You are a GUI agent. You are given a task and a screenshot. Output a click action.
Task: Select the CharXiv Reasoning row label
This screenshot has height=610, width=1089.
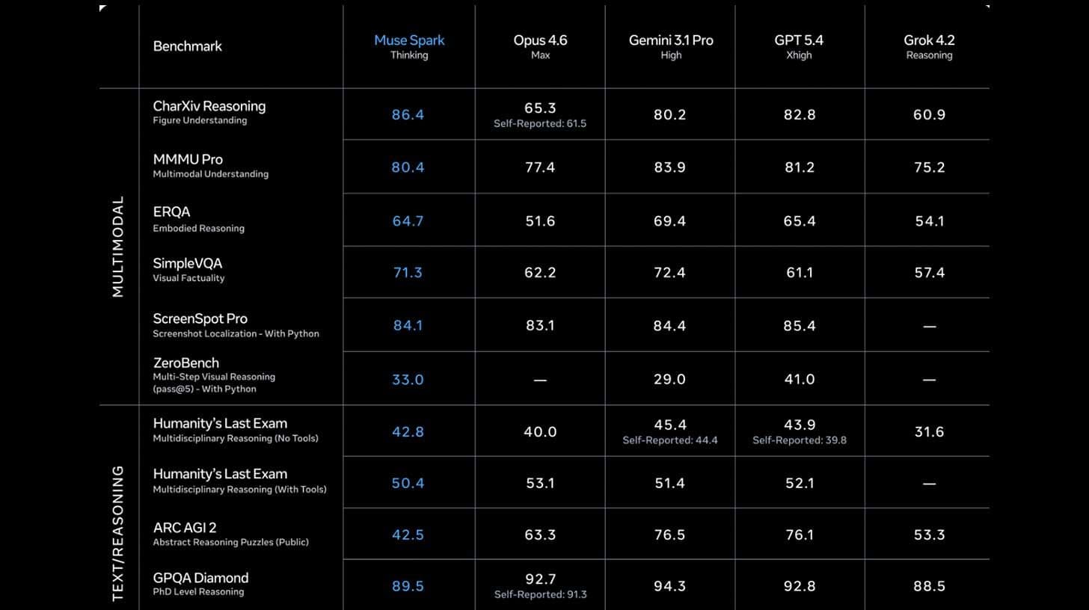click(209, 106)
